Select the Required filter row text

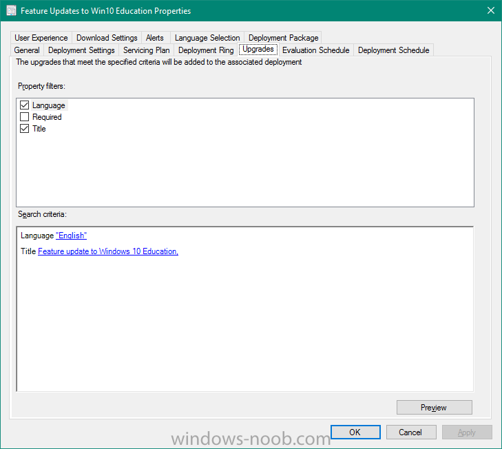[x=47, y=117]
